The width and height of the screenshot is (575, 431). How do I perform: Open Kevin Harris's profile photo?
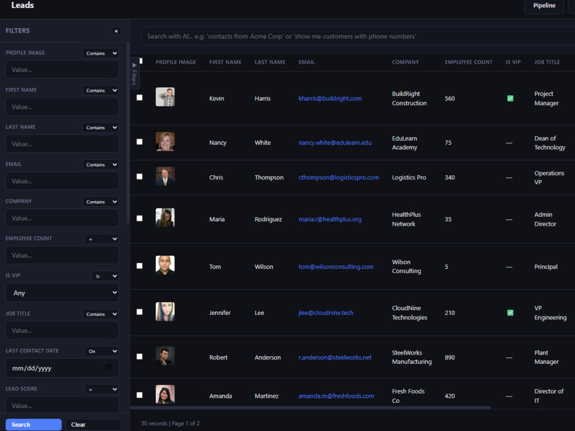click(165, 97)
